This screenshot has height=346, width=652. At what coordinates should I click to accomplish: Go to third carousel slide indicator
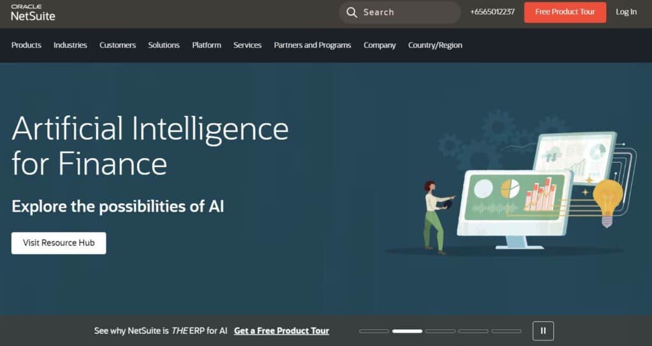click(441, 331)
